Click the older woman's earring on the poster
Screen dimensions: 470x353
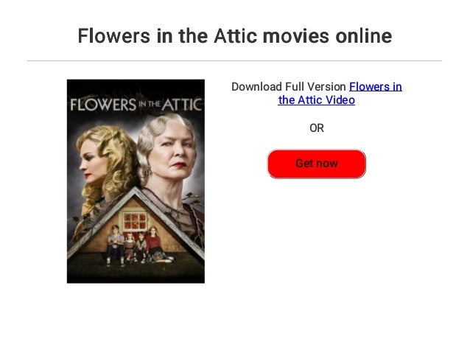click(149, 172)
